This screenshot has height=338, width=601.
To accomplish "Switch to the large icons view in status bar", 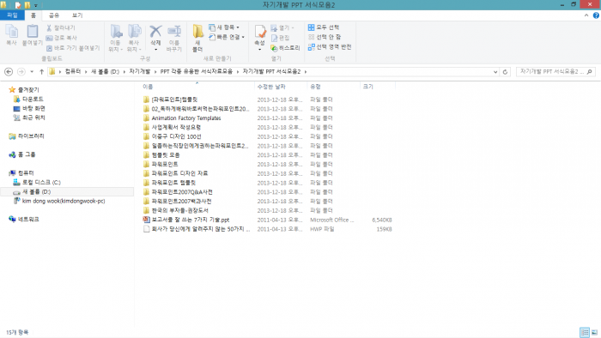I will click(x=594, y=332).
